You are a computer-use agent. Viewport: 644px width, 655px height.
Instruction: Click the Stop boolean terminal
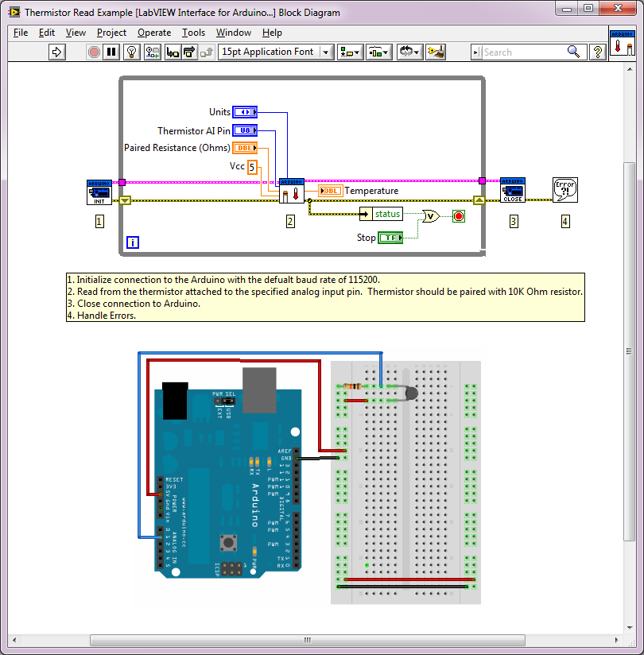click(x=390, y=238)
